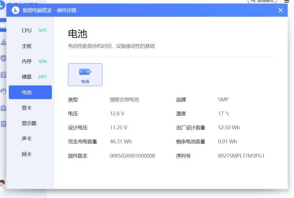Click the 剩余电池容量 label
The image size is (294, 198).
click(190, 141)
